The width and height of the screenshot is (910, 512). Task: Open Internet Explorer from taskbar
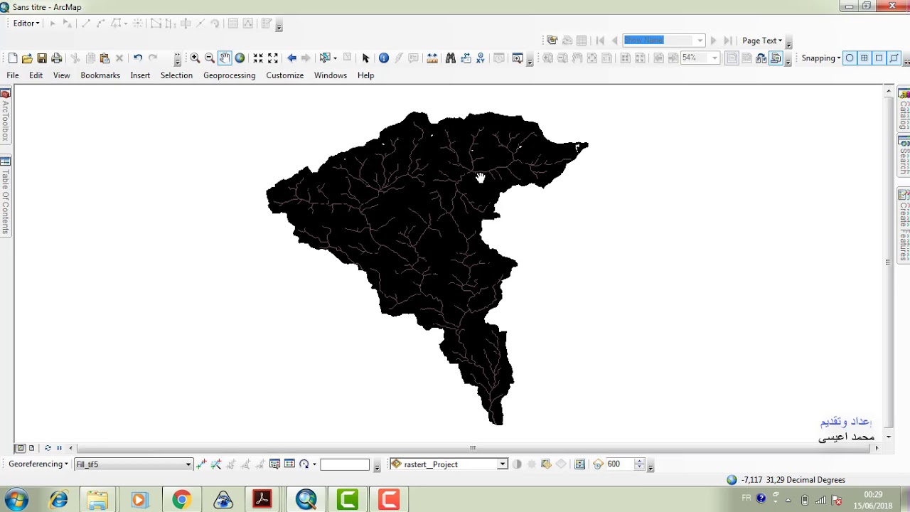click(x=58, y=500)
